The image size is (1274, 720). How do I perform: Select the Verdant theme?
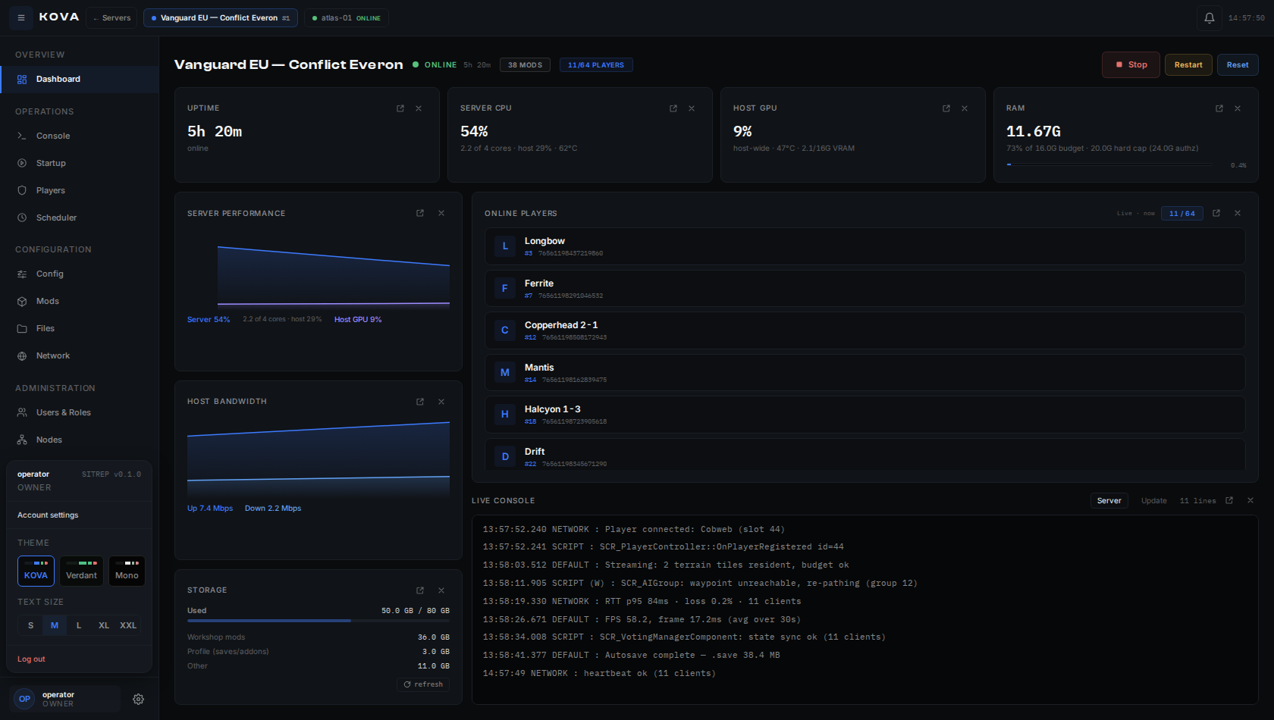(x=81, y=571)
